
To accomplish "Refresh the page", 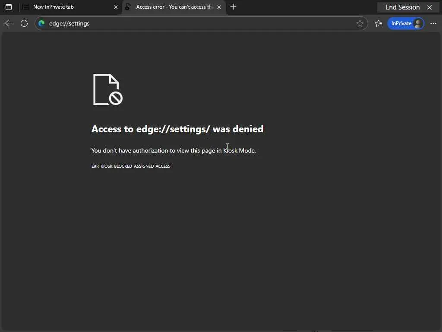I will 24,23.
